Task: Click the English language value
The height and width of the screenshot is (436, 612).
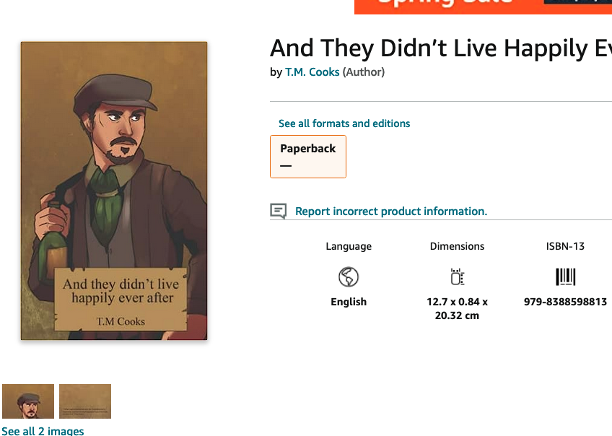Action: point(349,302)
